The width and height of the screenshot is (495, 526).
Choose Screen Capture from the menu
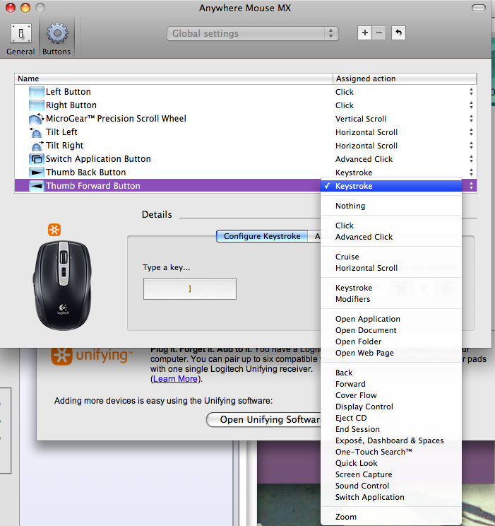tap(391, 474)
